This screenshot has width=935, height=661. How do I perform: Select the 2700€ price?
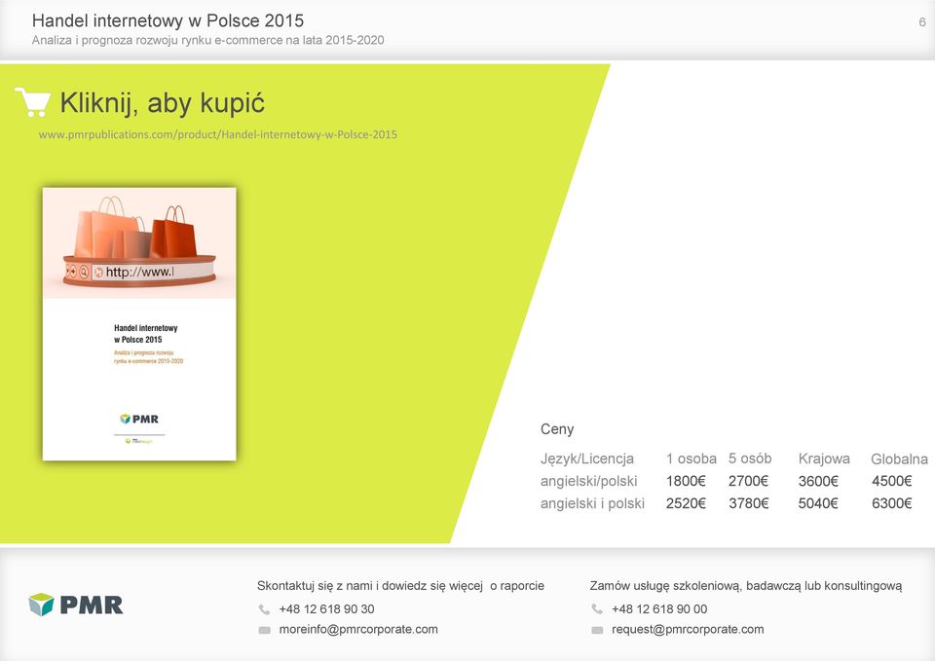[x=748, y=481]
